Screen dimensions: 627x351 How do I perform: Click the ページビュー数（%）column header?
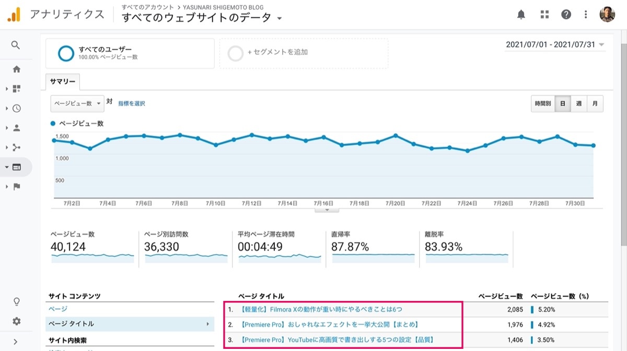(x=560, y=296)
